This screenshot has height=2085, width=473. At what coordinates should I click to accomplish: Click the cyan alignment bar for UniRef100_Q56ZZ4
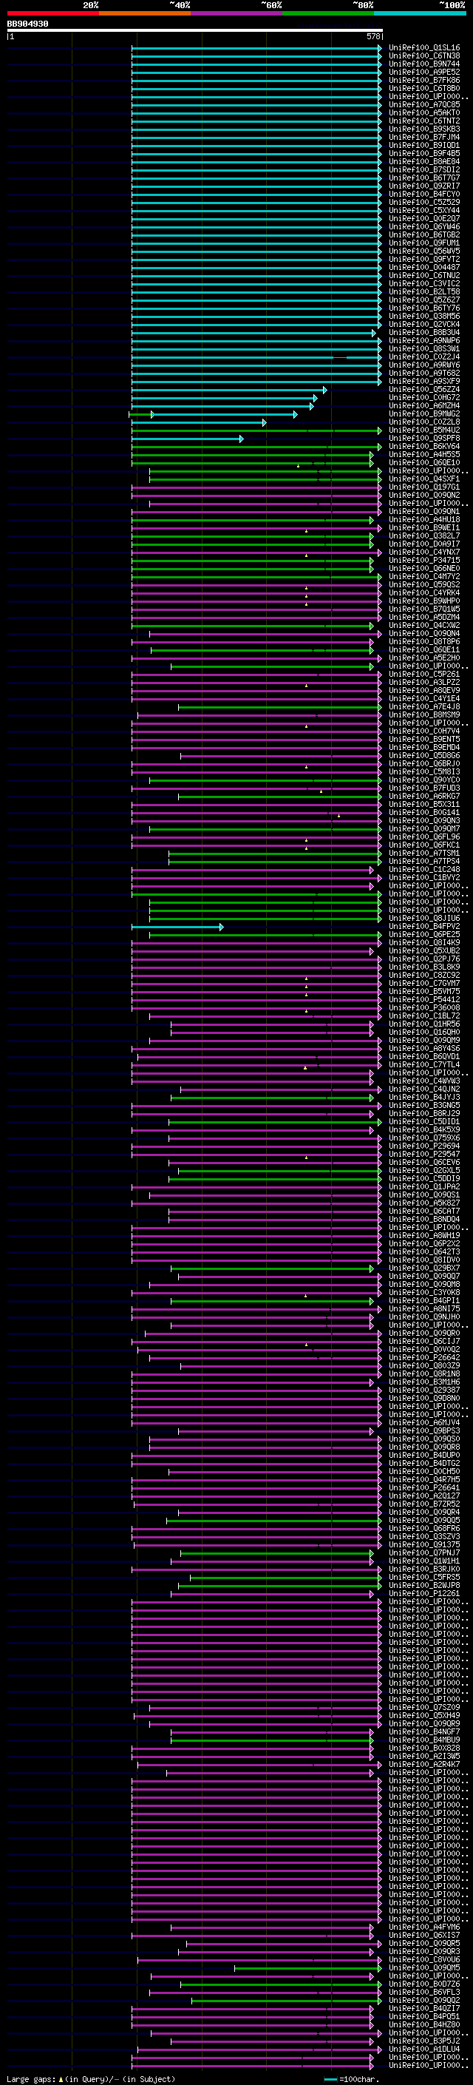pos(230,389)
